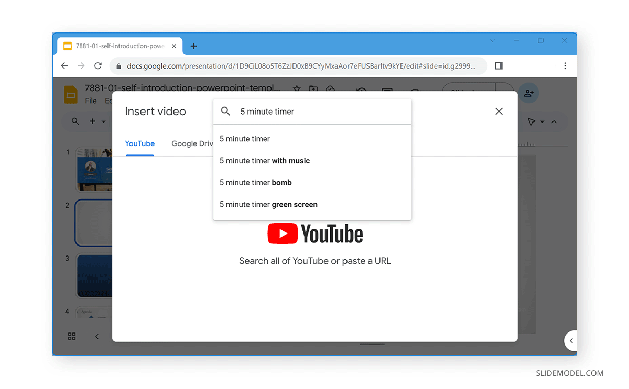Viewport: 629px width, 389px height.
Task: Click the new slide plus button
Action: pyautogui.click(x=92, y=121)
